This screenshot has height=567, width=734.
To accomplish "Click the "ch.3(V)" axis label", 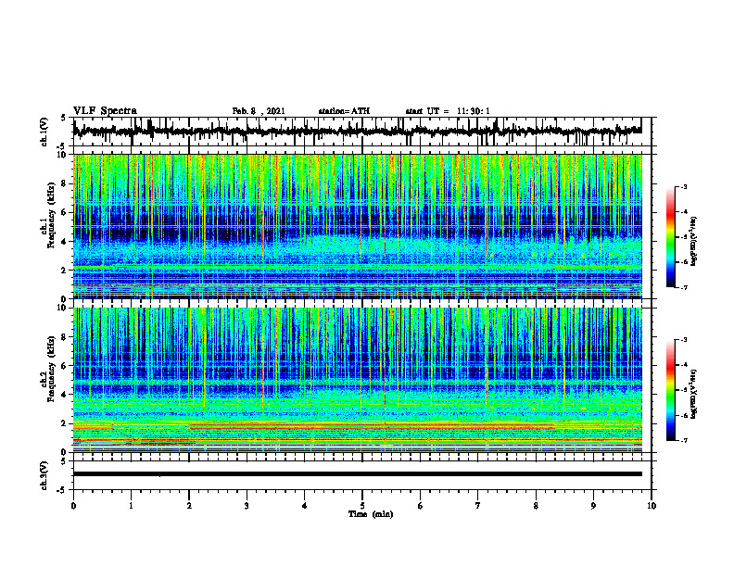I will click(44, 475).
